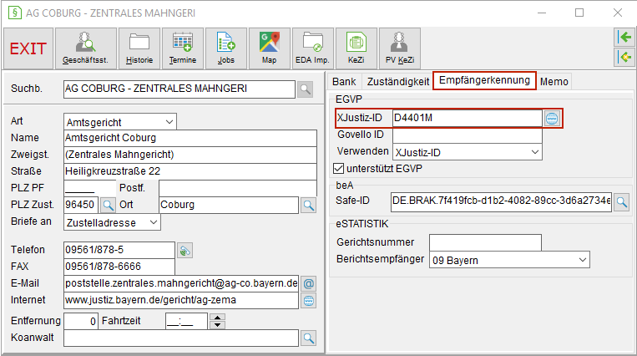
Task: Increase Fahrtzeit with the up stepper arrow
Action: [x=217, y=318]
